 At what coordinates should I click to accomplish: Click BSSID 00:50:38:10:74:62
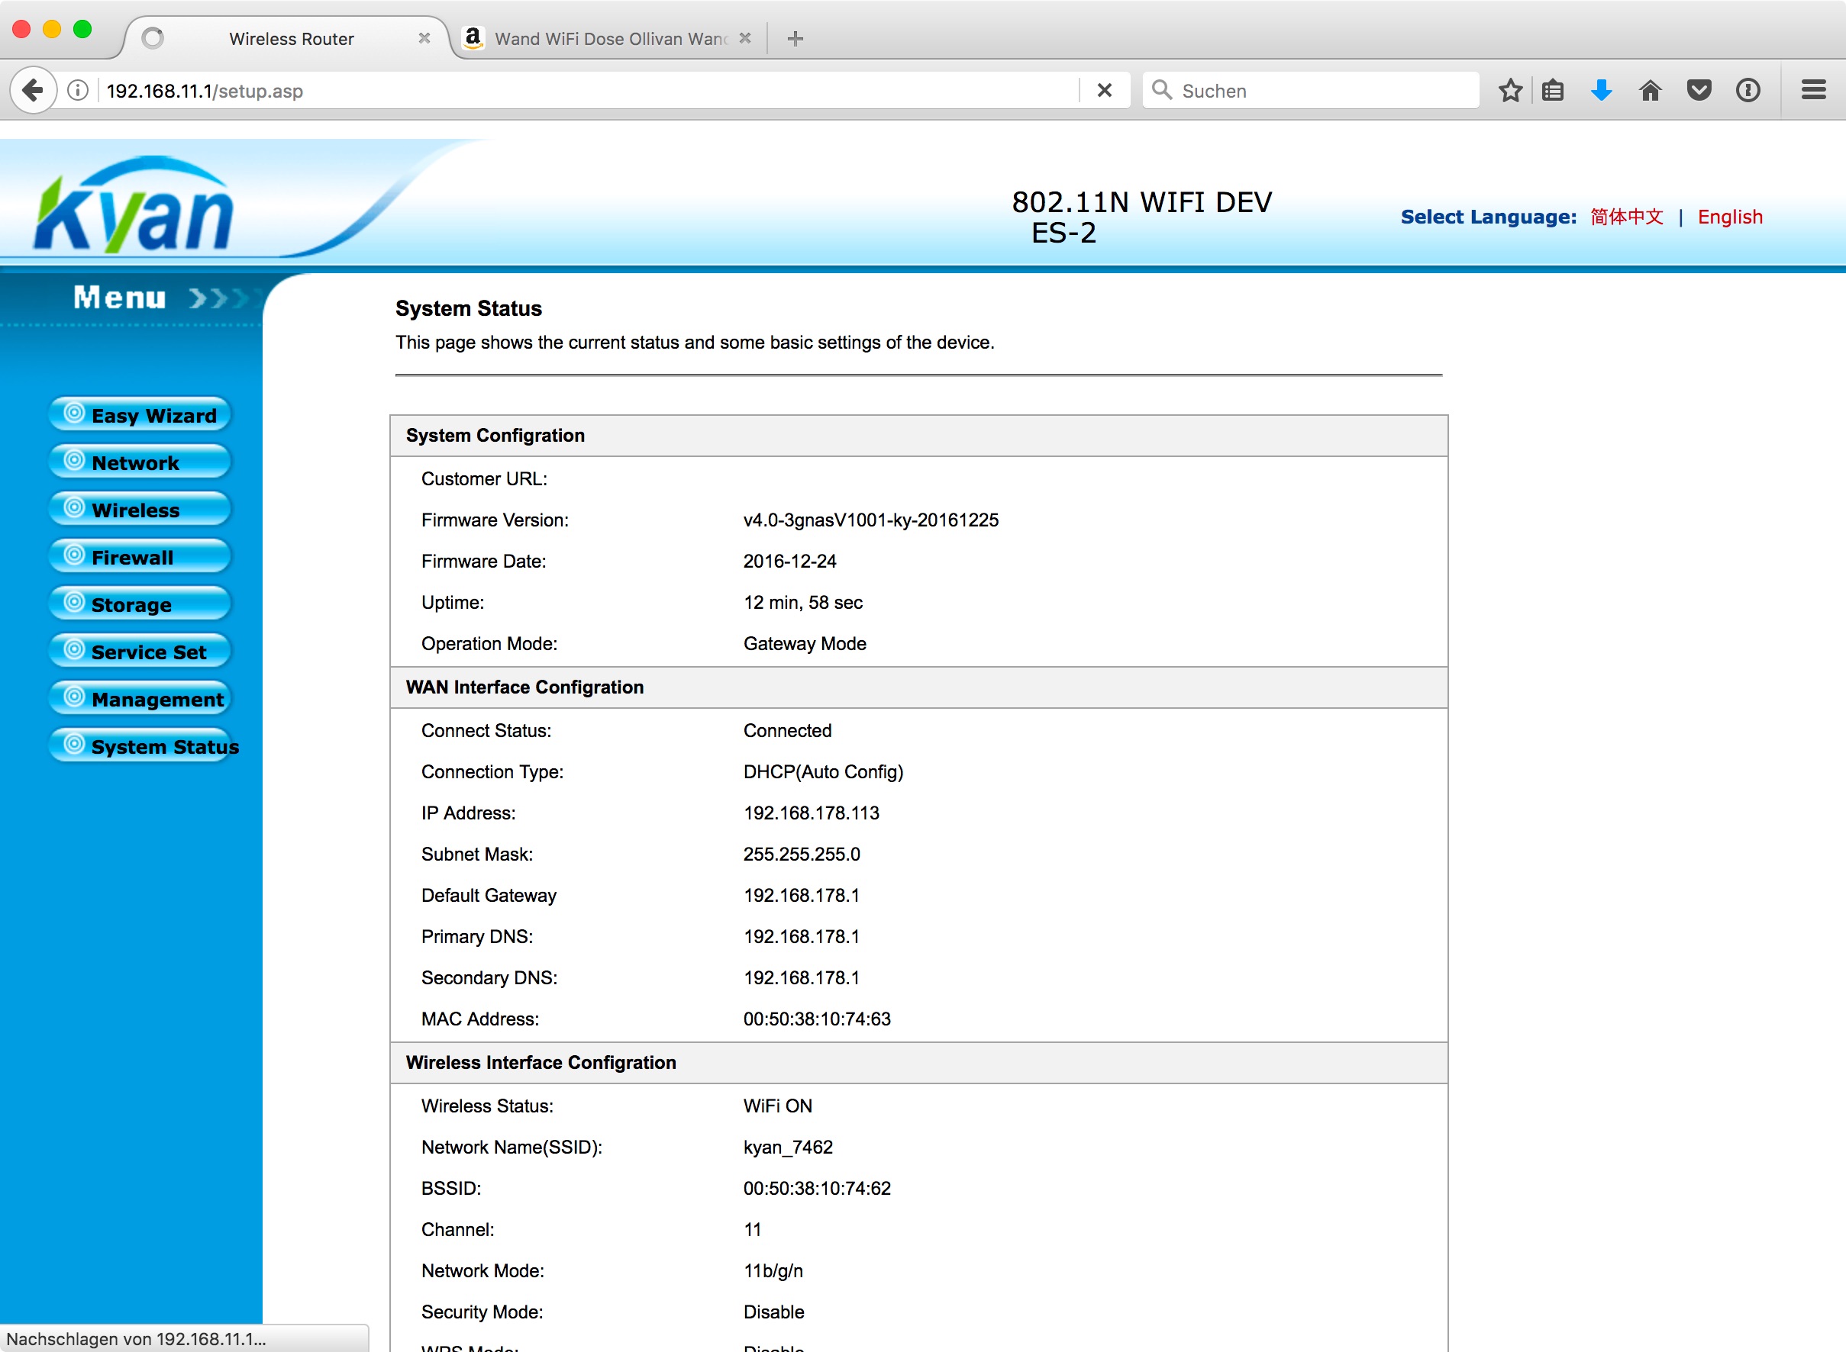[817, 1188]
